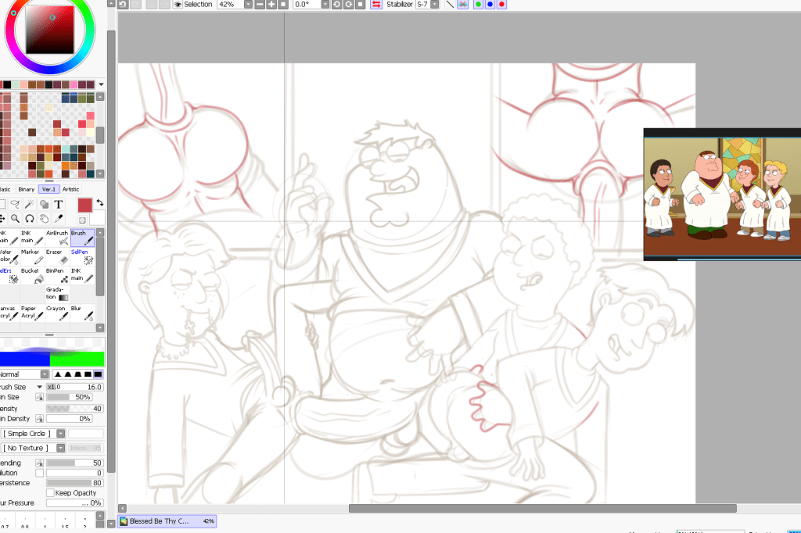Expand the Simple Circle brush shape dropdown
The height and width of the screenshot is (533, 801).
[32, 434]
